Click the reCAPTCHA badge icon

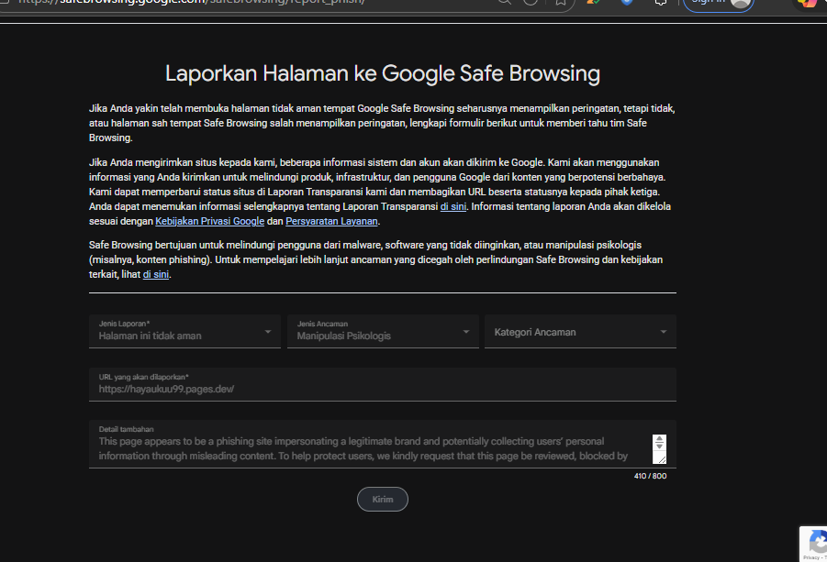point(817,542)
